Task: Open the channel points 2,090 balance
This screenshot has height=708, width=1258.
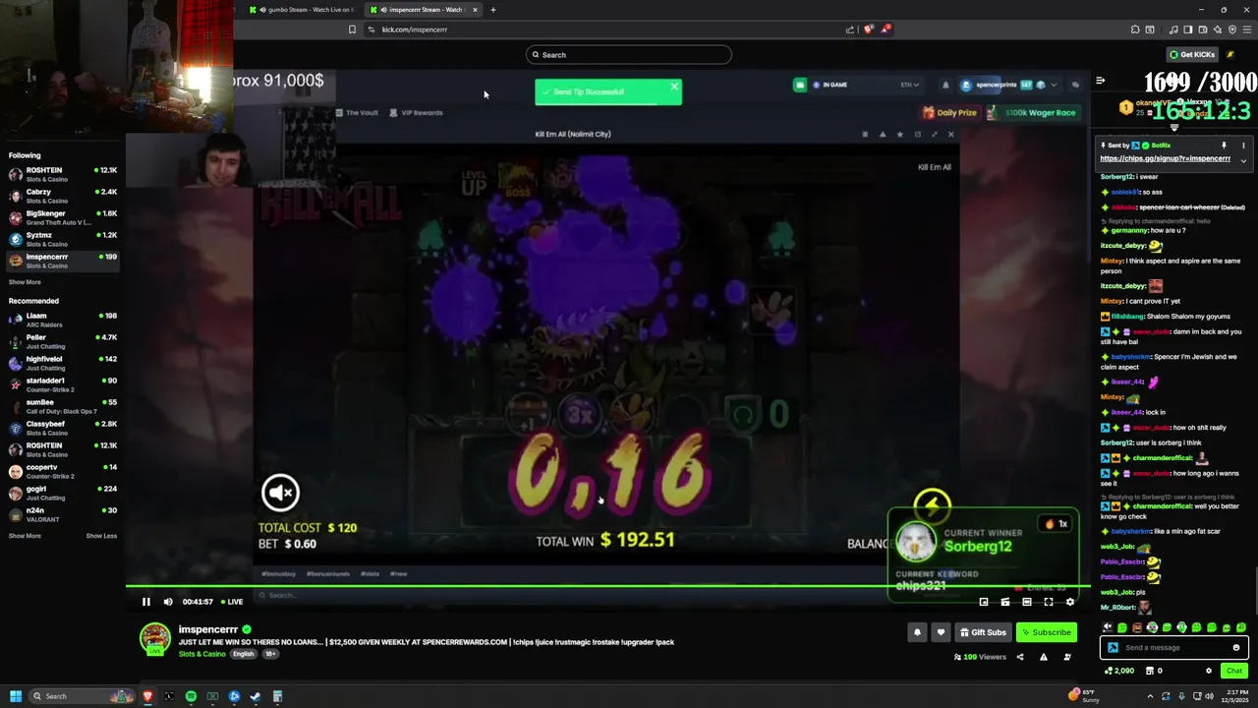Action: click(x=1120, y=671)
